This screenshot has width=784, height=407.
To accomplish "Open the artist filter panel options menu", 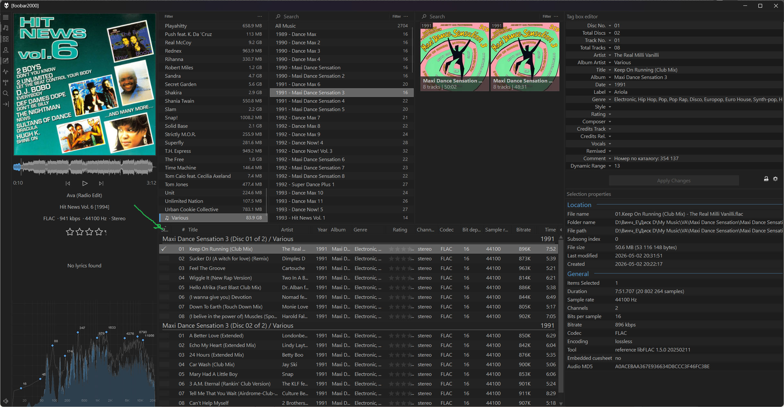I will pos(260,16).
